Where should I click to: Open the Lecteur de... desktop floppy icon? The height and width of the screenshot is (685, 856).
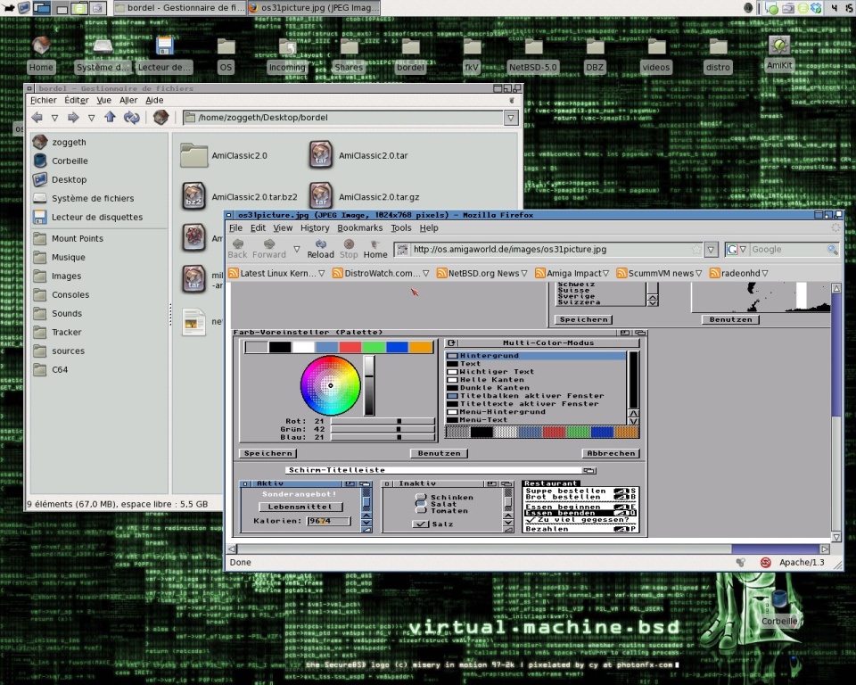[164, 54]
